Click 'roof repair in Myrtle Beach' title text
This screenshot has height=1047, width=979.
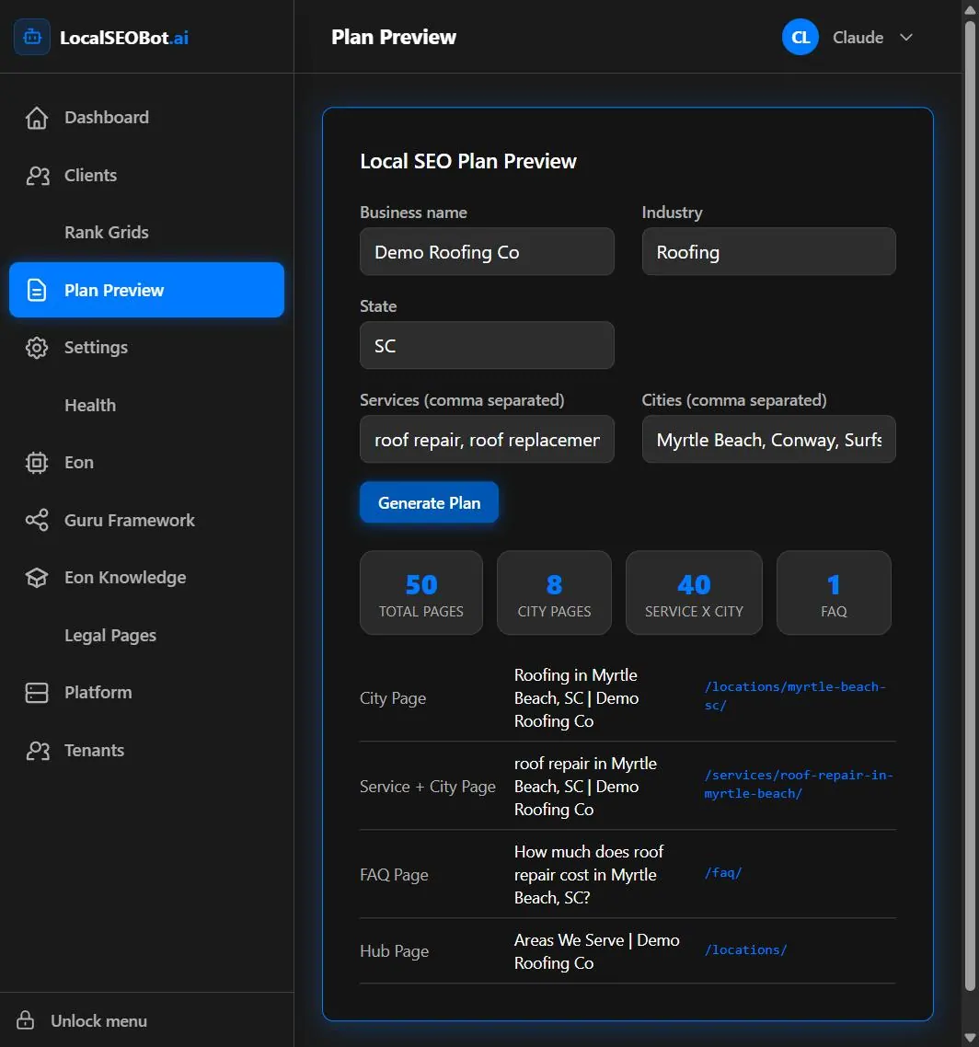585,787
